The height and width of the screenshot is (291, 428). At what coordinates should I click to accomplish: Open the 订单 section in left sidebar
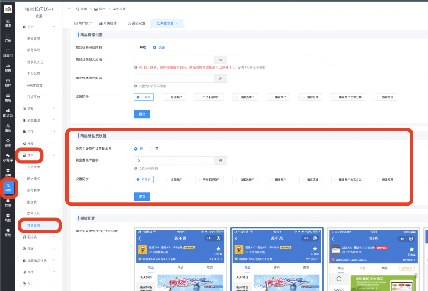coord(8,38)
